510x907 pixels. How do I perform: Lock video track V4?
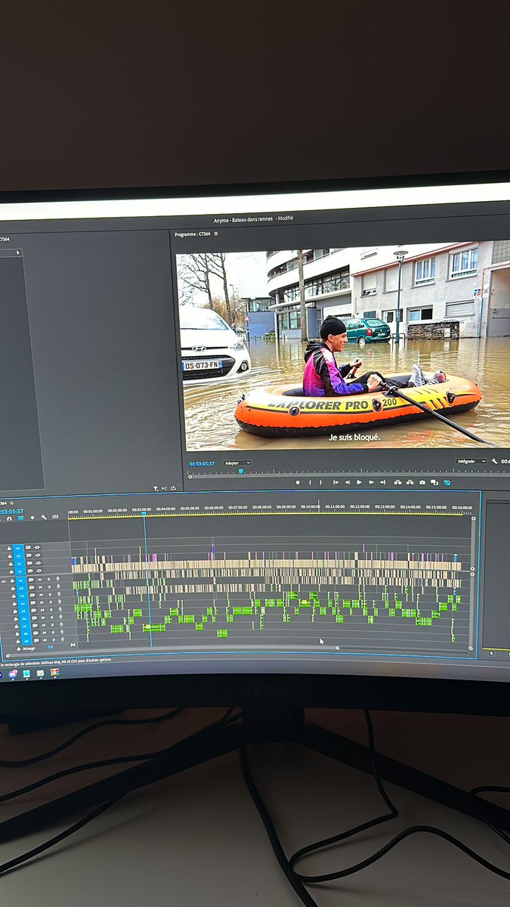coord(9,548)
